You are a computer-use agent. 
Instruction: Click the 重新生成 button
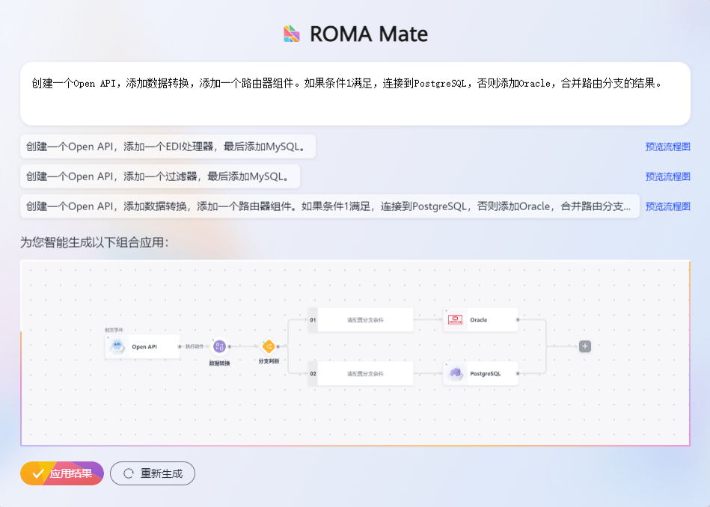click(153, 473)
